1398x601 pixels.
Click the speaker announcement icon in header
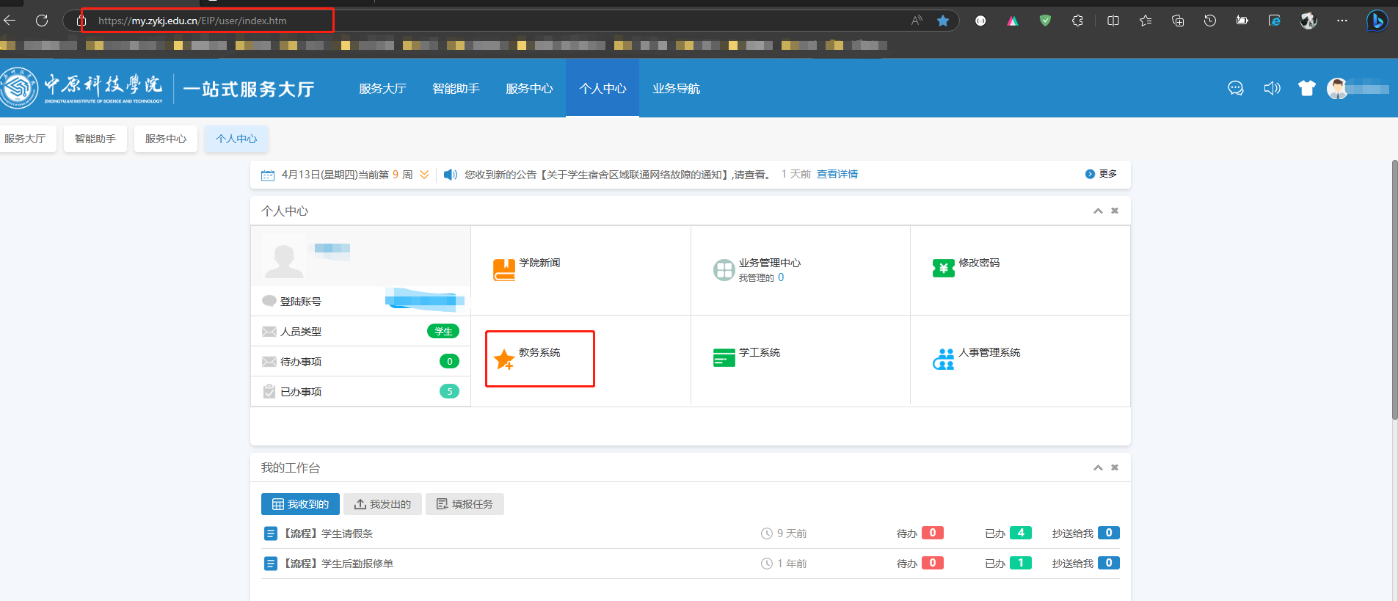click(1272, 89)
